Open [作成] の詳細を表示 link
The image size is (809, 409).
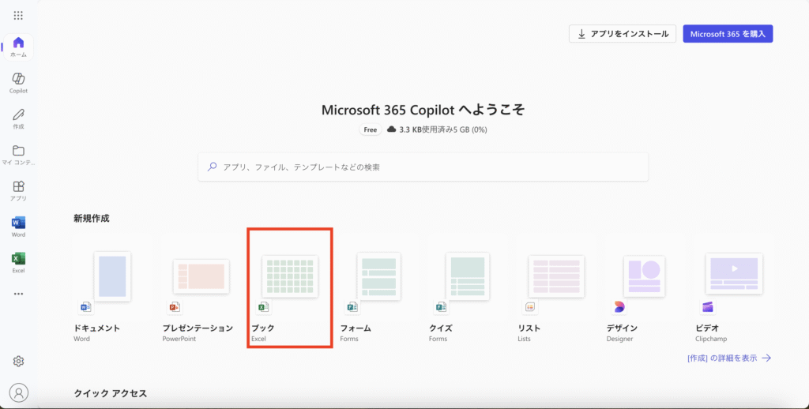pyautogui.click(x=729, y=358)
